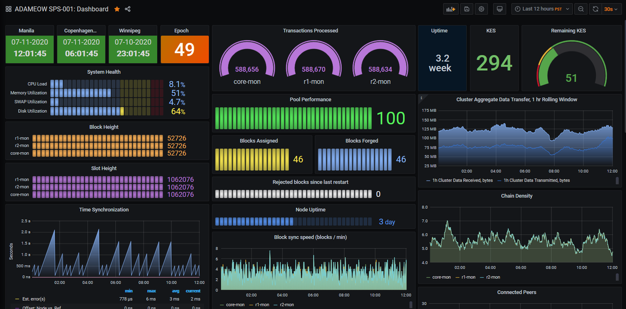The height and width of the screenshot is (309, 626).
Task: Click the Pool Performance value 100
Action: (x=391, y=118)
